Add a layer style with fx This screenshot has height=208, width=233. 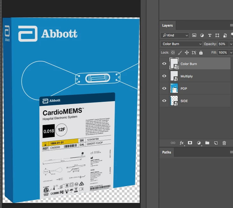pos(182,143)
